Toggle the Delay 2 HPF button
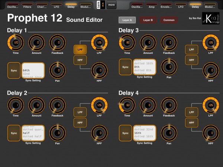The width and height of the screenshot is (223, 167). [x=80, y=123]
